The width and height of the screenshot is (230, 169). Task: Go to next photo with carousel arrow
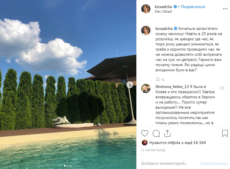point(130,85)
